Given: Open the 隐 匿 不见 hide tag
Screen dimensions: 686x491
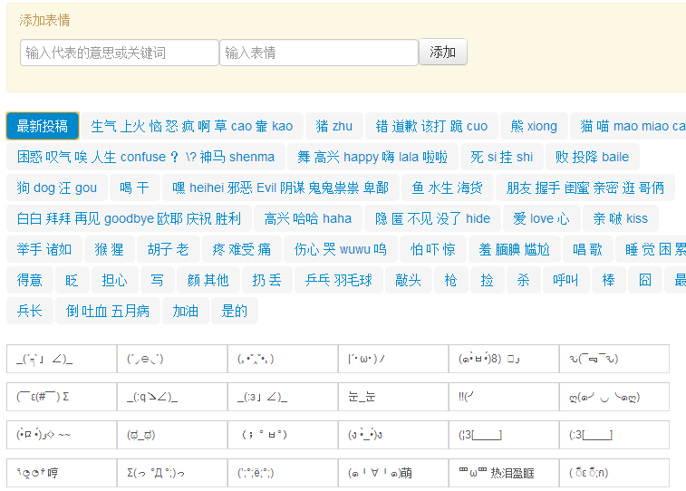Looking at the screenshot, I should [x=432, y=218].
